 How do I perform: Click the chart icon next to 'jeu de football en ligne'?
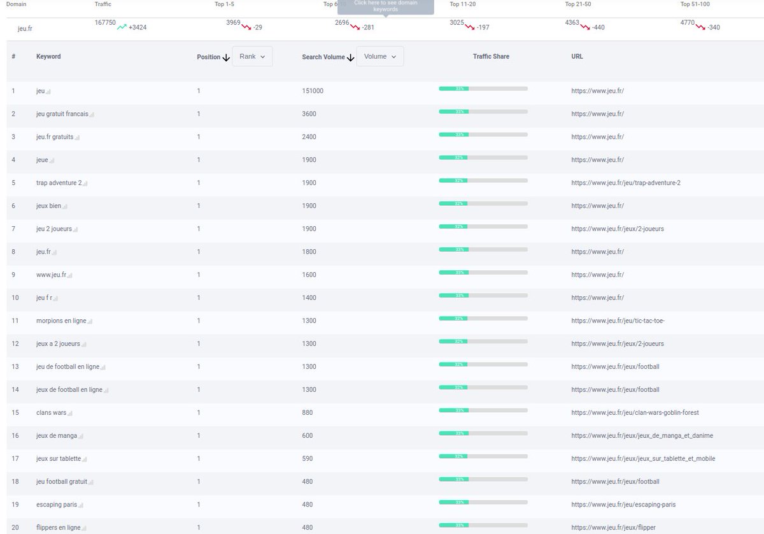click(104, 368)
